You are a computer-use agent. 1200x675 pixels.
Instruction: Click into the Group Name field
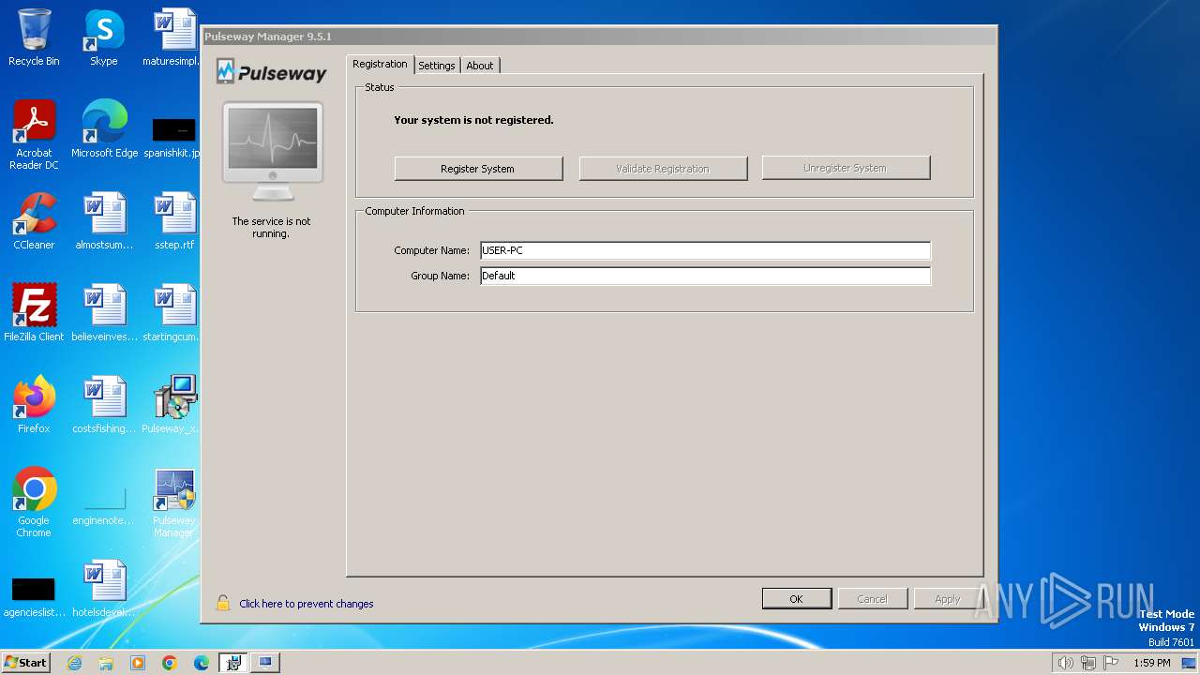pyautogui.click(x=705, y=276)
